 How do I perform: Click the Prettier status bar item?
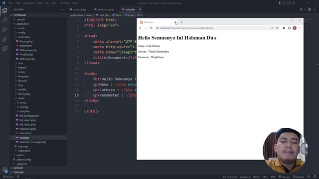(299, 177)
